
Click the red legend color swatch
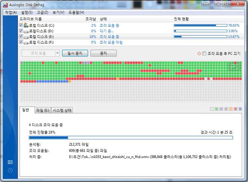(x=236, y=109)
